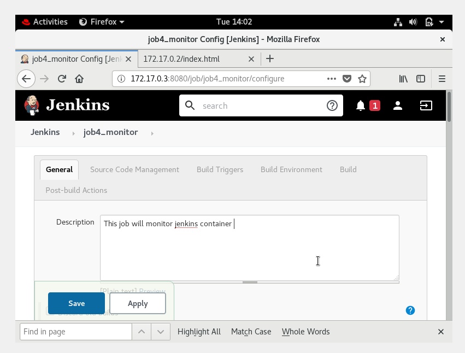
Task: Click the description textarea resize handle bar
Action: [x=250, y=282]
